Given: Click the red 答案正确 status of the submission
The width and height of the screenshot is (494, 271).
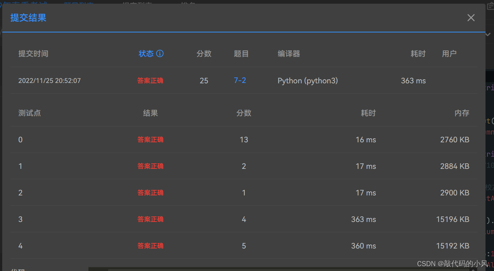Looking at the screenshot, I should pos(150,80).
